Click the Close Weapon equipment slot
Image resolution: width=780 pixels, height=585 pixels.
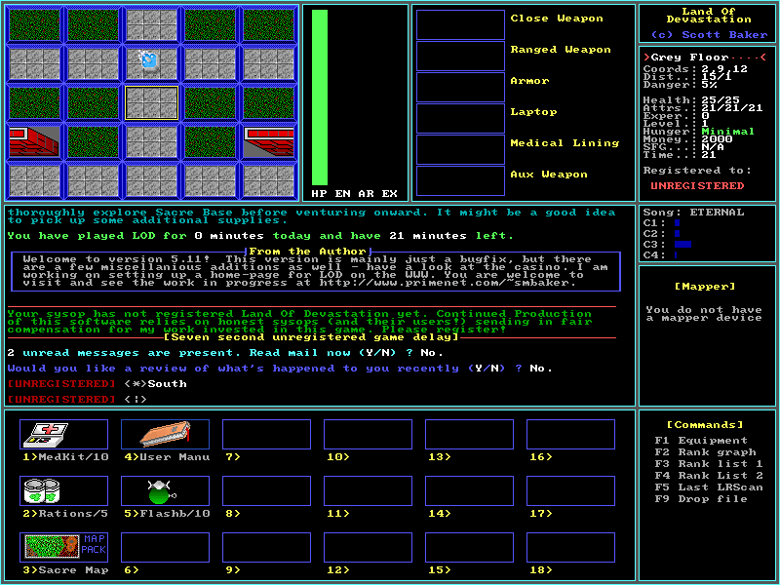tap(460, 25)
